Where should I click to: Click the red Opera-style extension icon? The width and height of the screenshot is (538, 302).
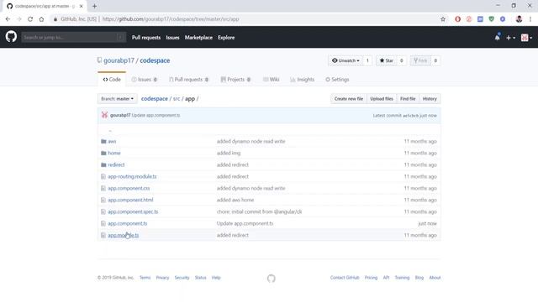(x=457, y=19)
